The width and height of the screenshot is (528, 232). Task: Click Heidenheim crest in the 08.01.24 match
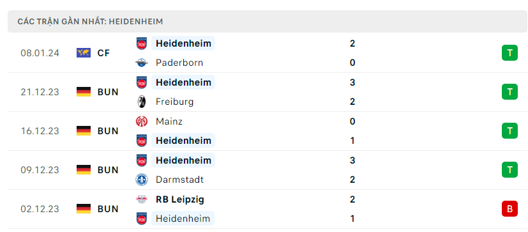[x=142, y=43]
